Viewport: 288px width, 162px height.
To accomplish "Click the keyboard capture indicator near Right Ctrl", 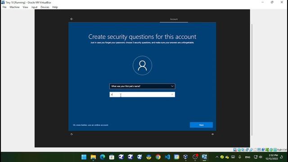I will tap(275, 150).
